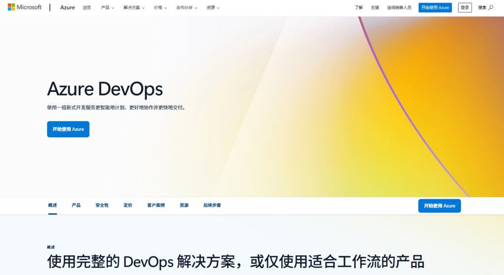The image size is (504, 275).
Task: Click the search magnifier icon
Action: click(x=491, y=7)
